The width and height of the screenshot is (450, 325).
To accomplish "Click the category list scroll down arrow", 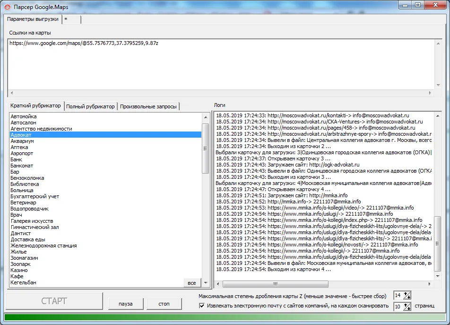I will pos(206,283).
